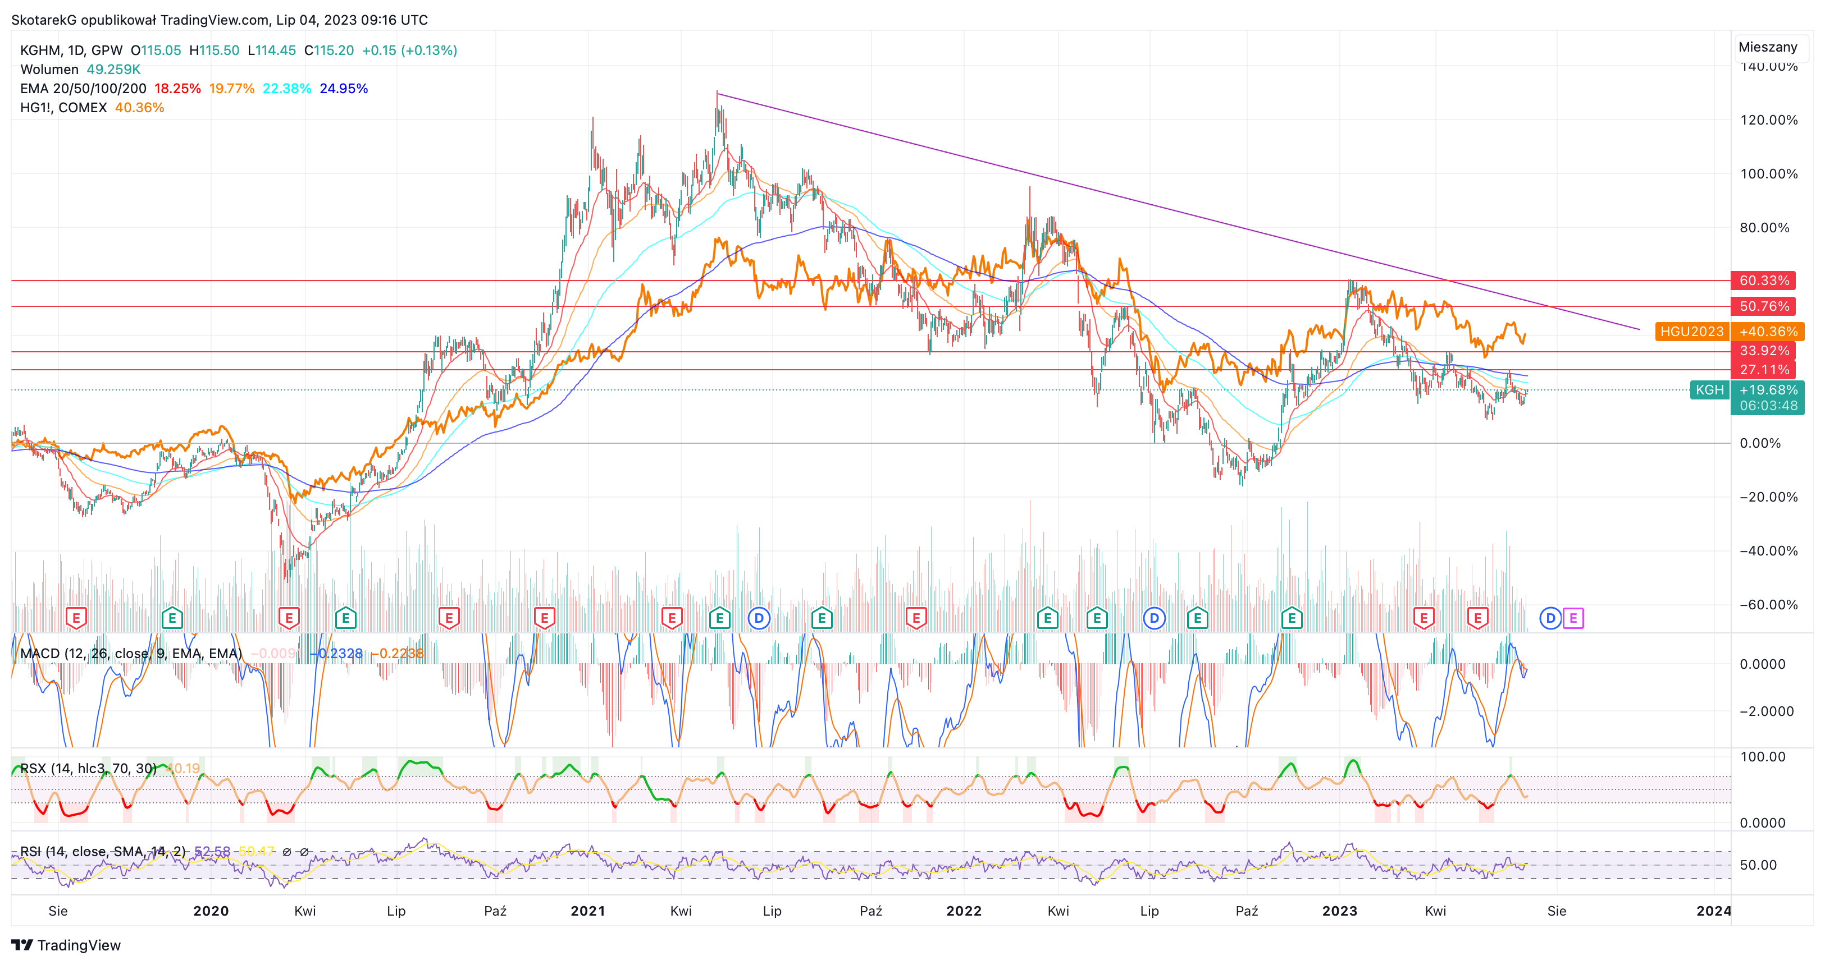Click the −2.0000 value on MACD axis
1825x965 pixels.
tap(1766, 711)
